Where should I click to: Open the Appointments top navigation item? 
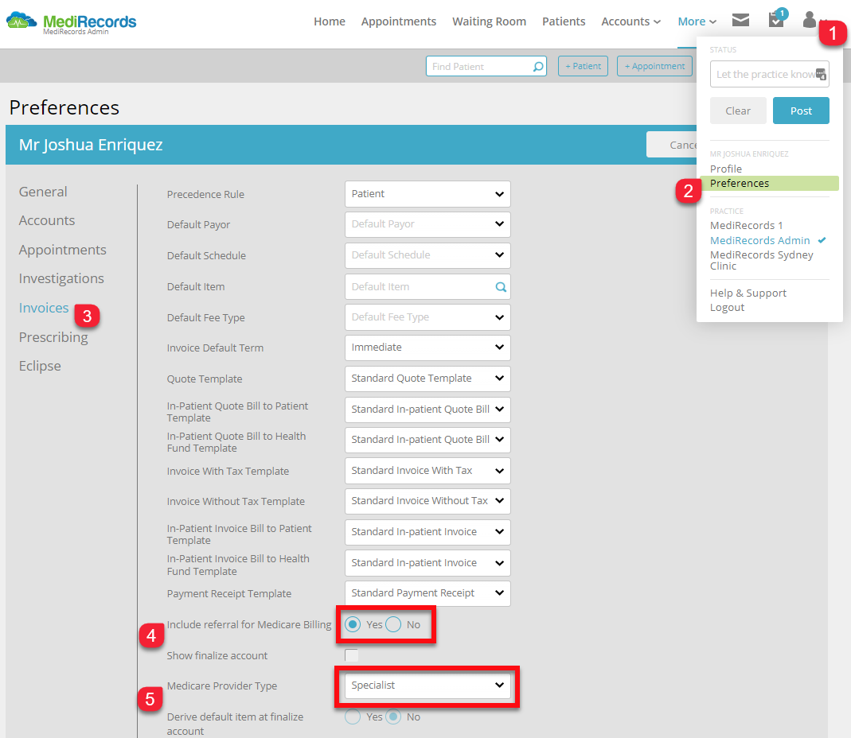[399, 21]
